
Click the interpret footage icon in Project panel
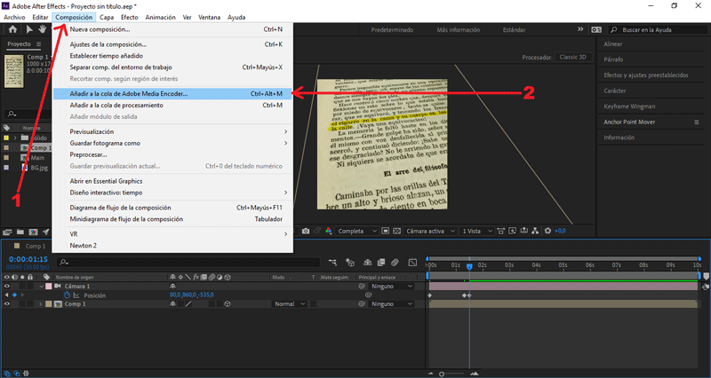point(7,232)
